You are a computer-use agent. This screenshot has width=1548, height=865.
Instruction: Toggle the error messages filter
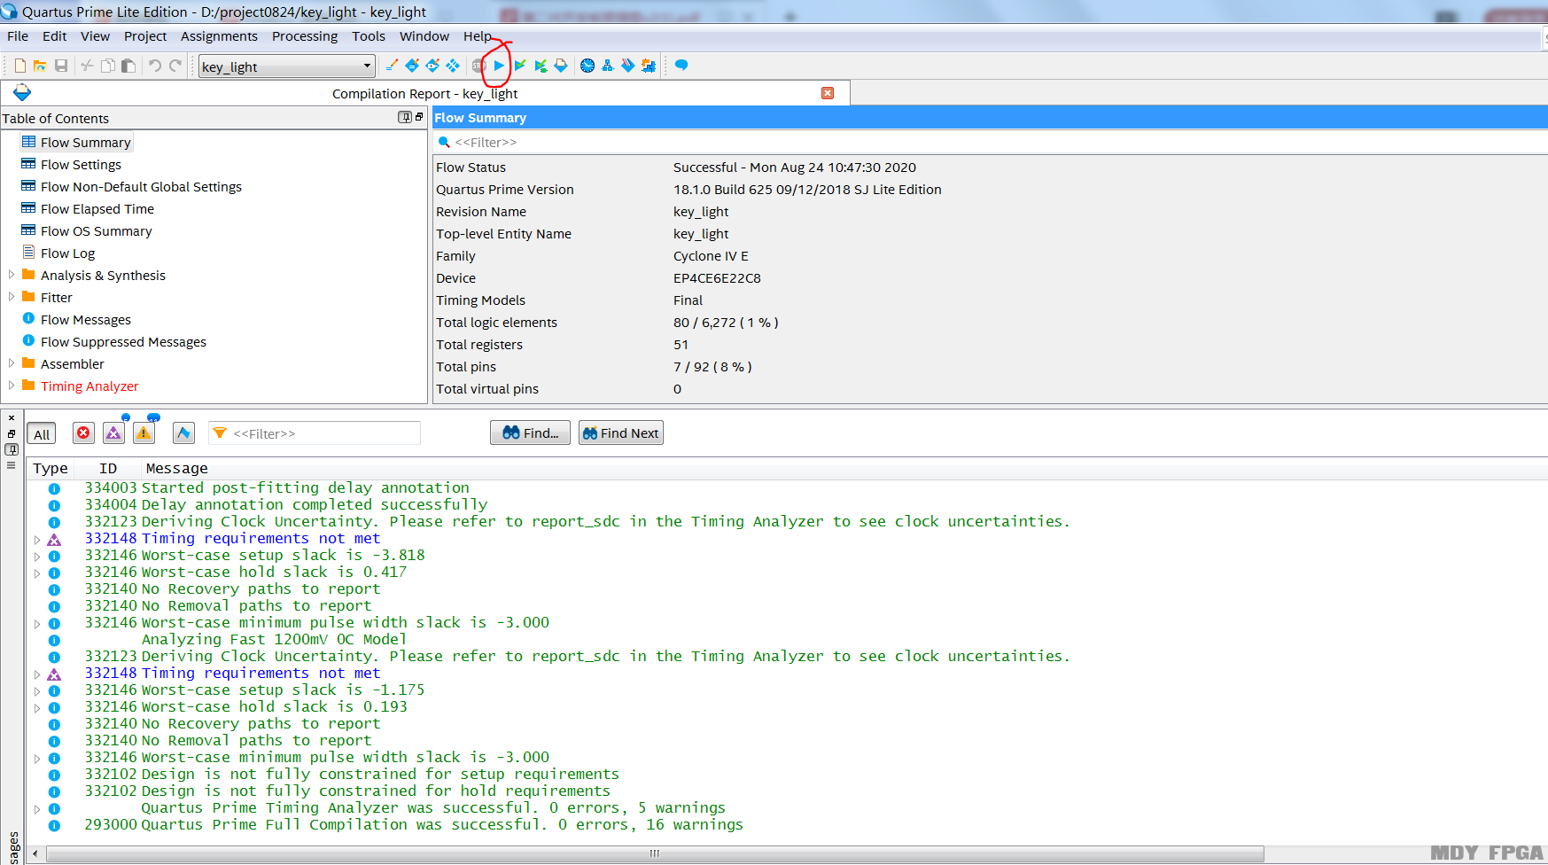click(83, 433)
